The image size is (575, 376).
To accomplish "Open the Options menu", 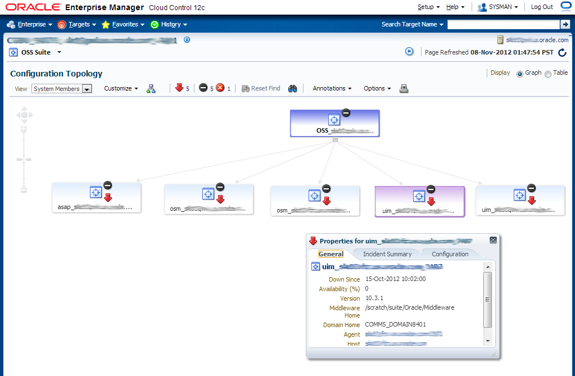I will click(377, 88).
